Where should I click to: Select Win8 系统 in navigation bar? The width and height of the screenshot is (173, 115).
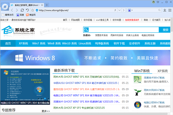coord(54,44)
